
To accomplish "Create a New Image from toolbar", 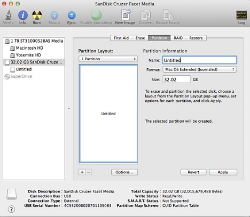I will [126, 15].
